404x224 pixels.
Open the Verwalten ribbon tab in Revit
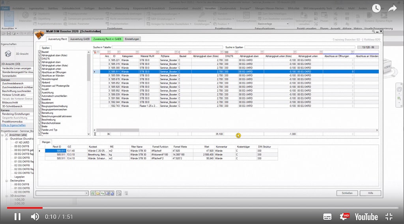(210, 8)
